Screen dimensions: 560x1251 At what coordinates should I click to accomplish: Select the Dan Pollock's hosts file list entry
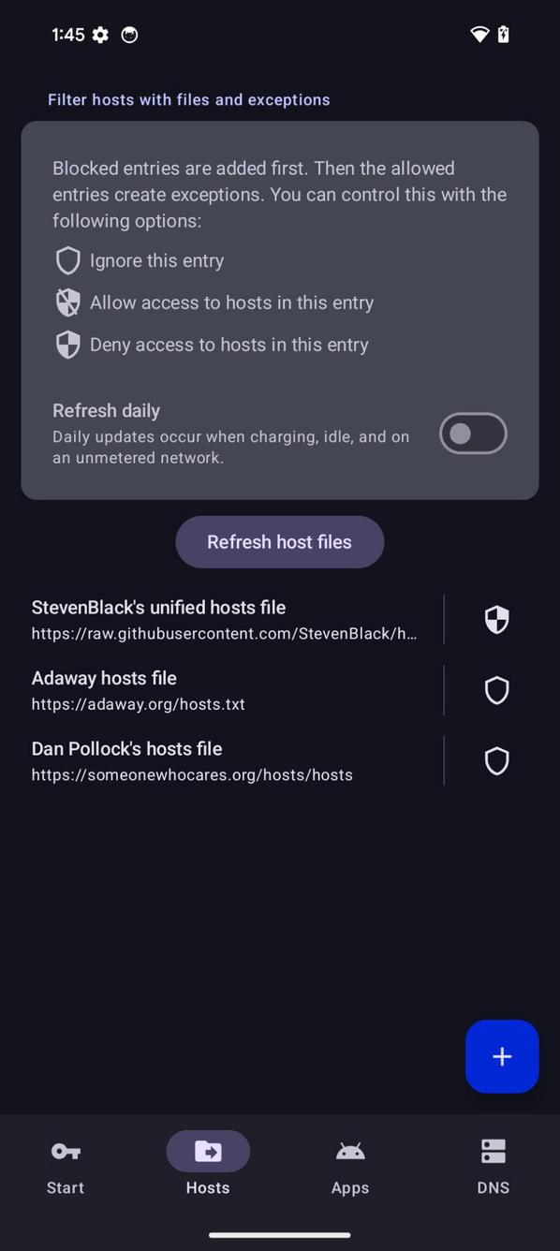pos(225,760)
